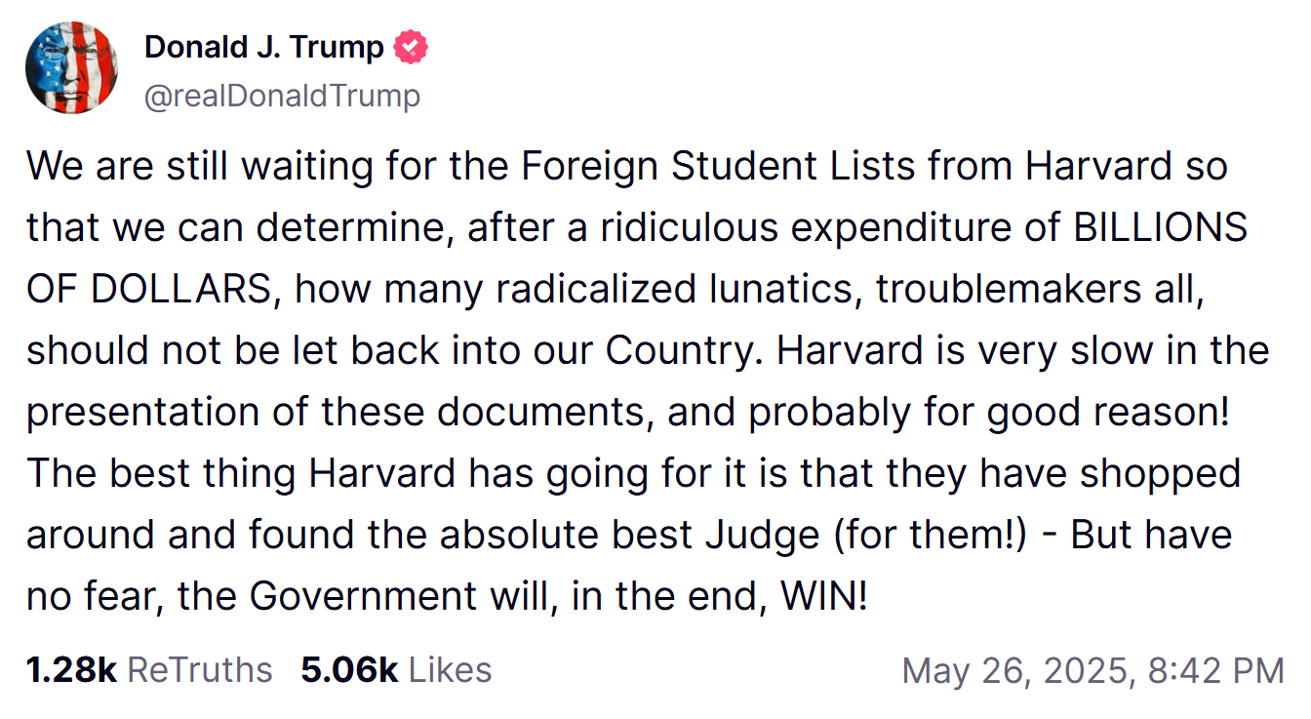Image resolution: width=1311 pixels, height=719 pixels.
Task: Click the word "Government" in the post
Action: click(370, 596)
